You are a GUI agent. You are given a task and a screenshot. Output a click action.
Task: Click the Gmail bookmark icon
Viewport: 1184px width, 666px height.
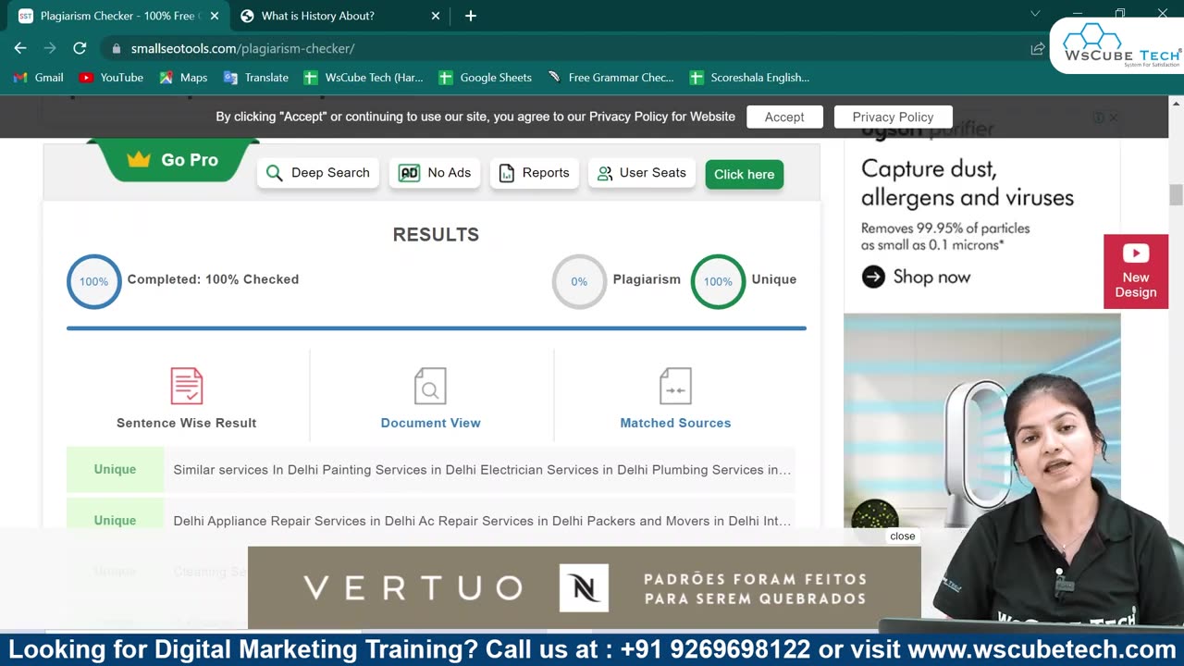pos(20,78)
